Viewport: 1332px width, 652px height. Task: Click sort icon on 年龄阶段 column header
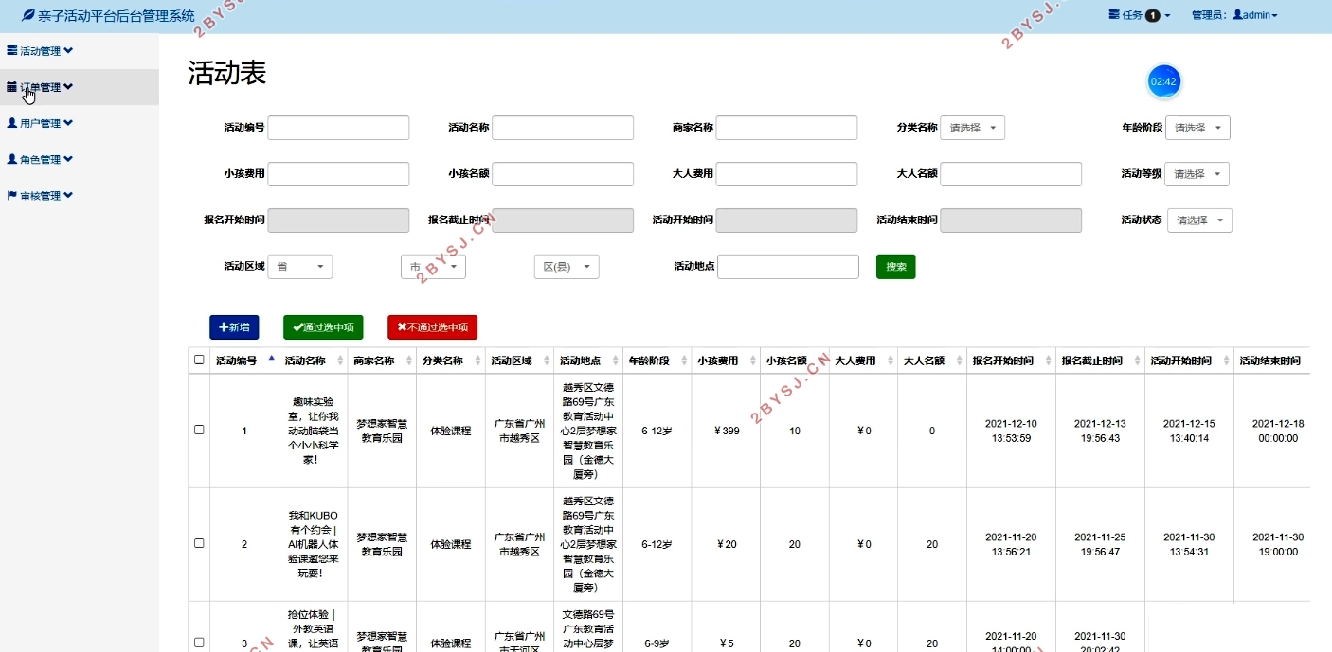coord(684,361)
